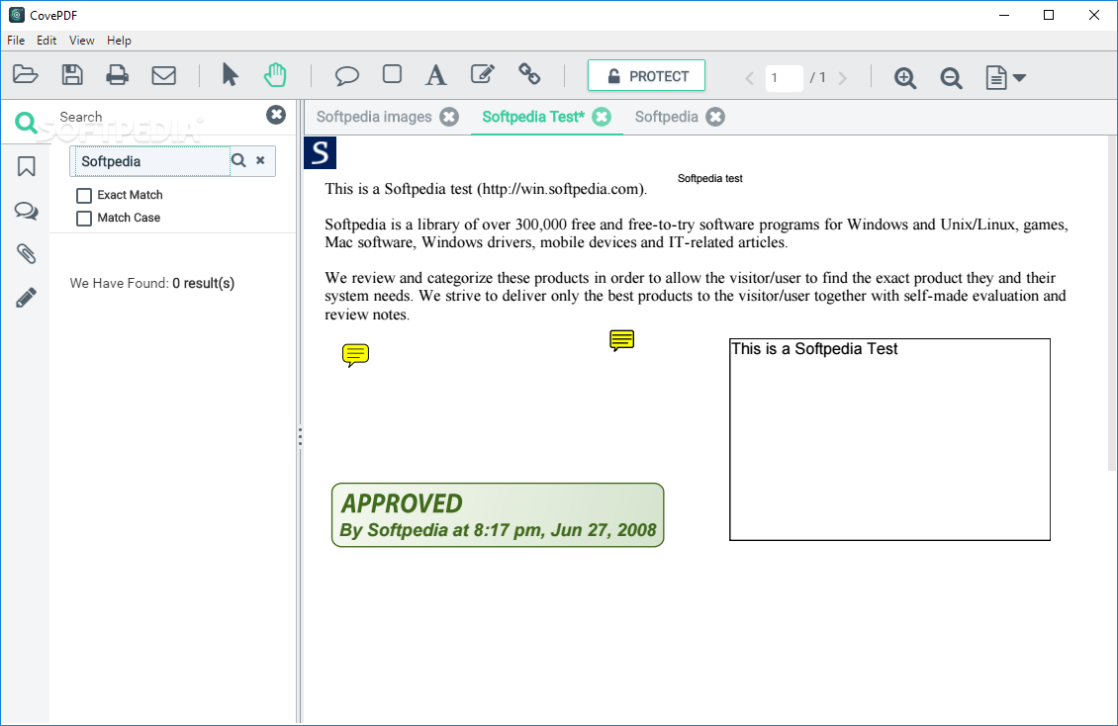Open the Bookmarks sidebar panel
The height and width of the screenshot is (726, 1118).
(27, 167)
